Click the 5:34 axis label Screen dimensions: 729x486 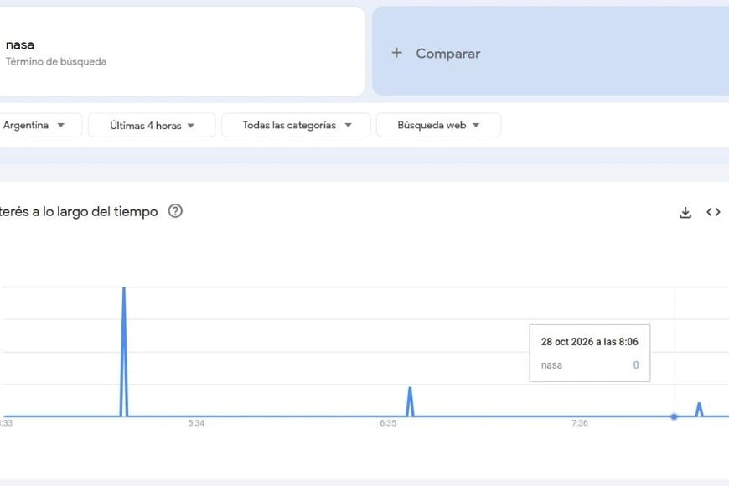pyautogui.click(x=196, y=423)
